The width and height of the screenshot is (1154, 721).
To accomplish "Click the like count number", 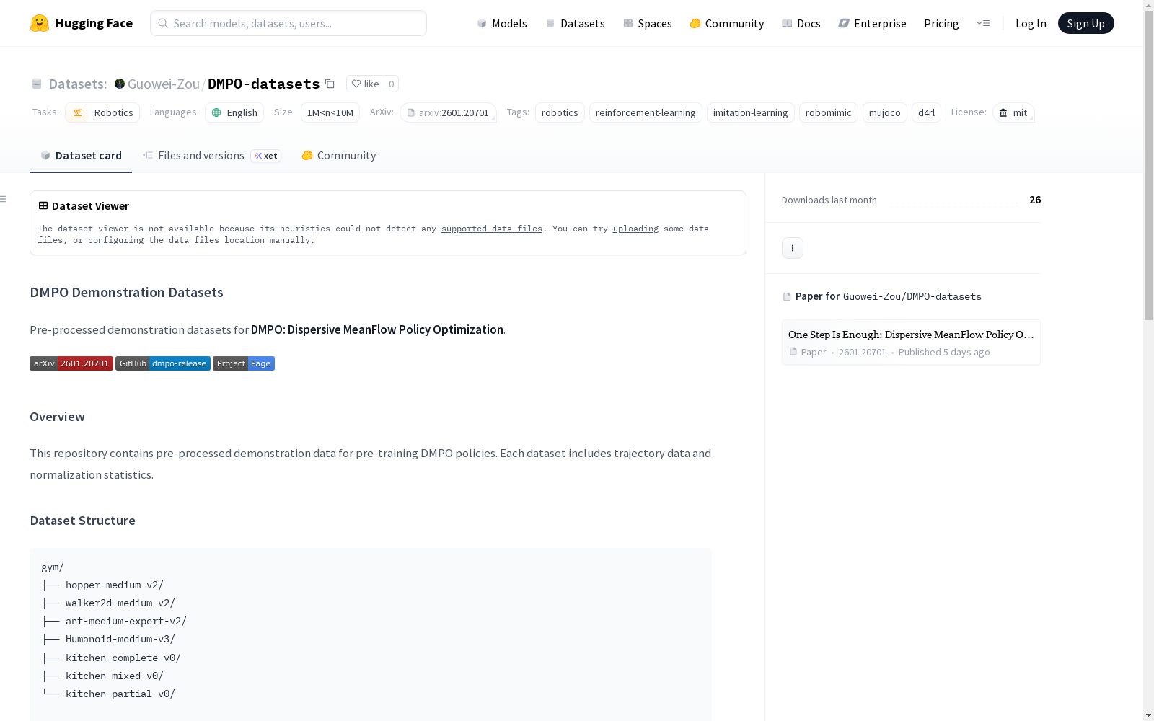I will (392, 84).
